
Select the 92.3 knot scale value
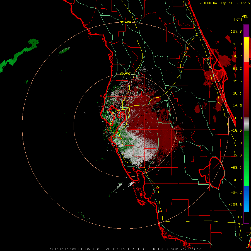237,44
